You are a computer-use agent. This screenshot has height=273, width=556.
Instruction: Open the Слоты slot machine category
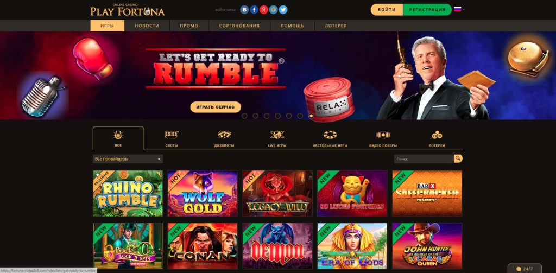(x=172, y=138)
